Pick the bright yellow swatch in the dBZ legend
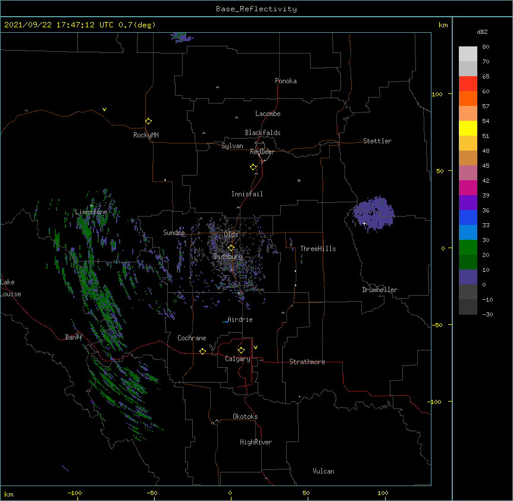 click(x=468, y=128)
